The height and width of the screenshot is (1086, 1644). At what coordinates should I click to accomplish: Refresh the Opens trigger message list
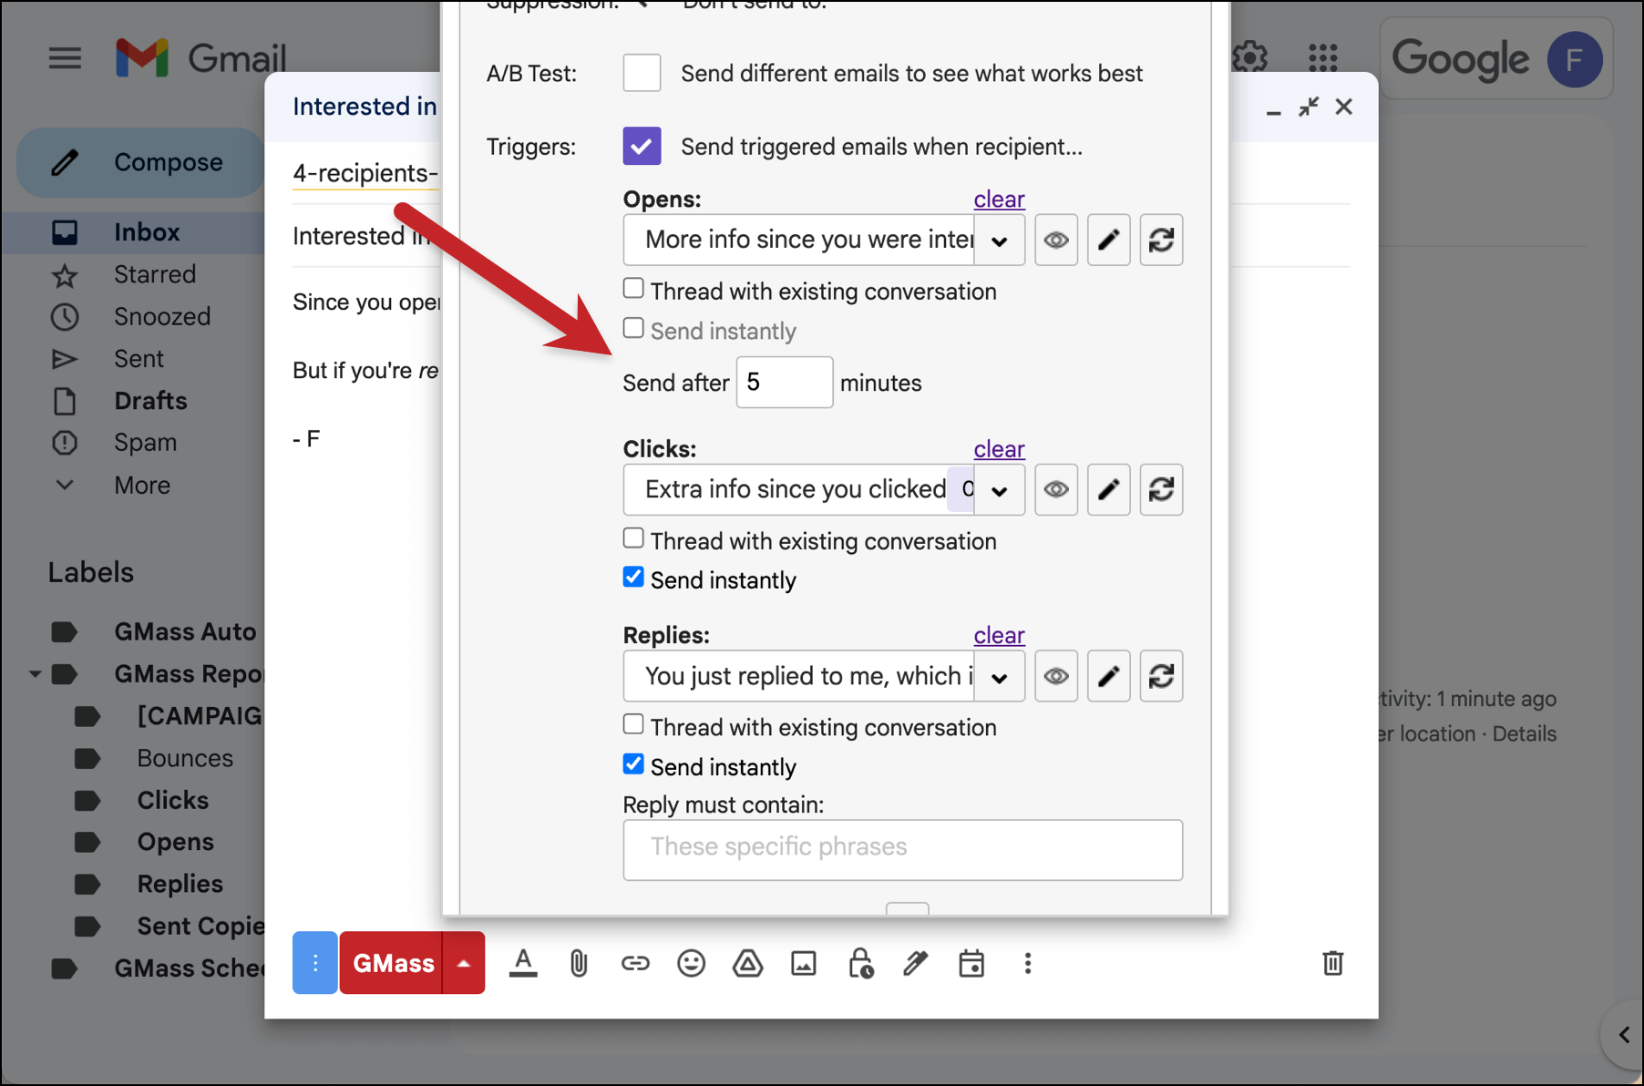point(1161,241)
